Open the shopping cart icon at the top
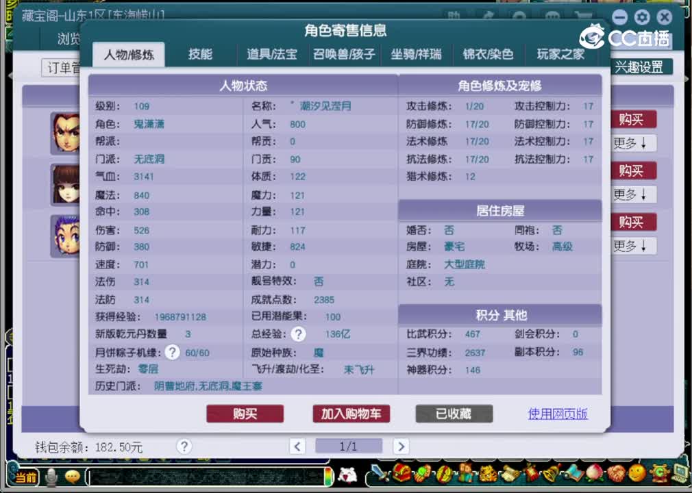692x493 pixels. pos(584,16)
